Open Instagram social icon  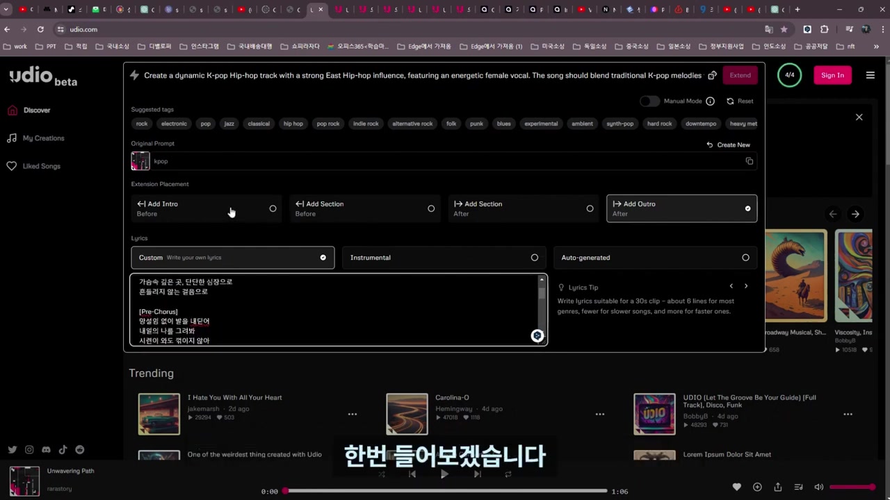coord(29,450)
